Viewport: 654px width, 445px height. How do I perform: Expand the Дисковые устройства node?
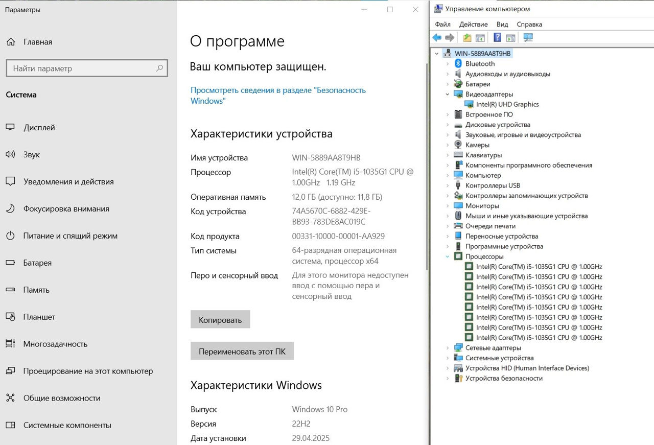click(x=448, y=125)
